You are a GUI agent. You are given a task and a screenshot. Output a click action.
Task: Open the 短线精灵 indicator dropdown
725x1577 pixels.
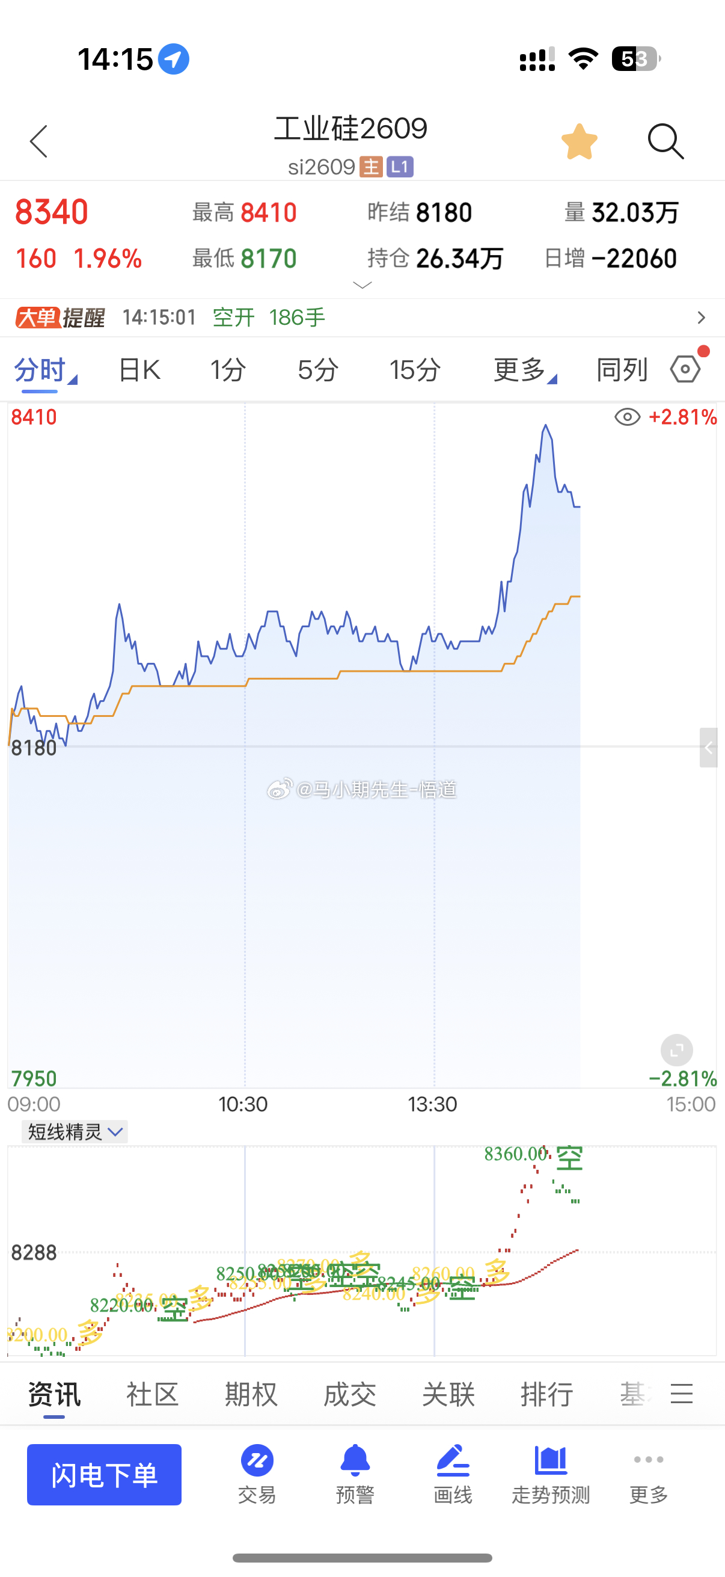coord(75,1132)
